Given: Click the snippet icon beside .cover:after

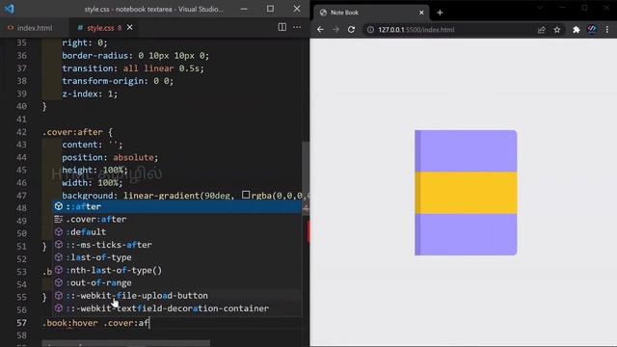Looking at the screenshot, I should (59, 219).
